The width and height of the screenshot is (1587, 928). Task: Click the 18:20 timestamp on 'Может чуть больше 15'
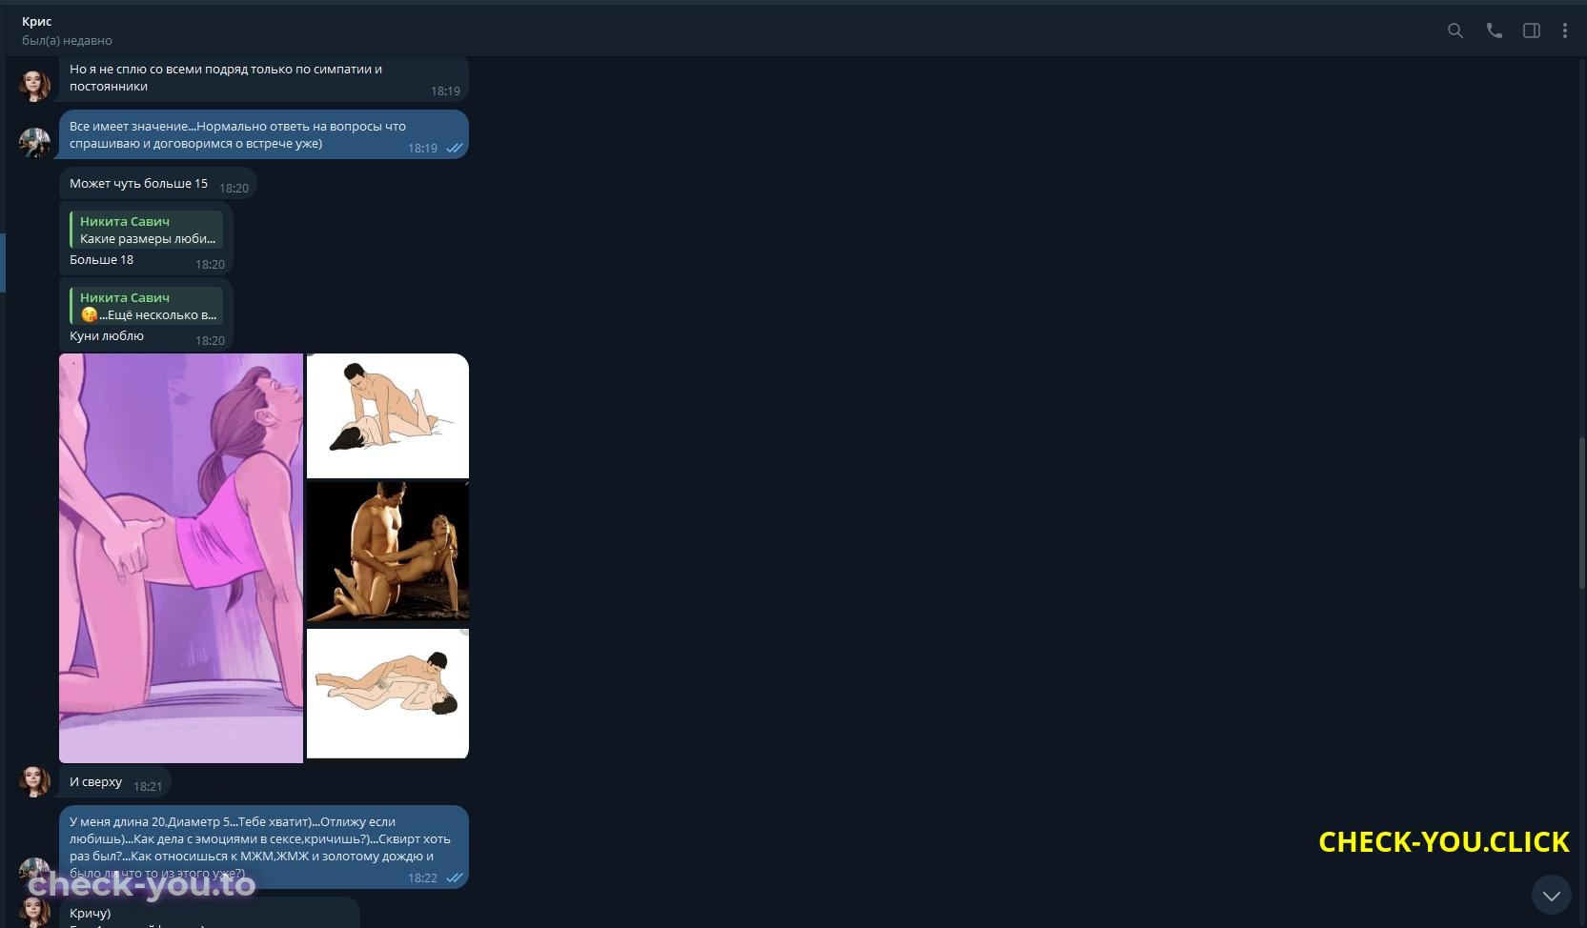point(234,188)
